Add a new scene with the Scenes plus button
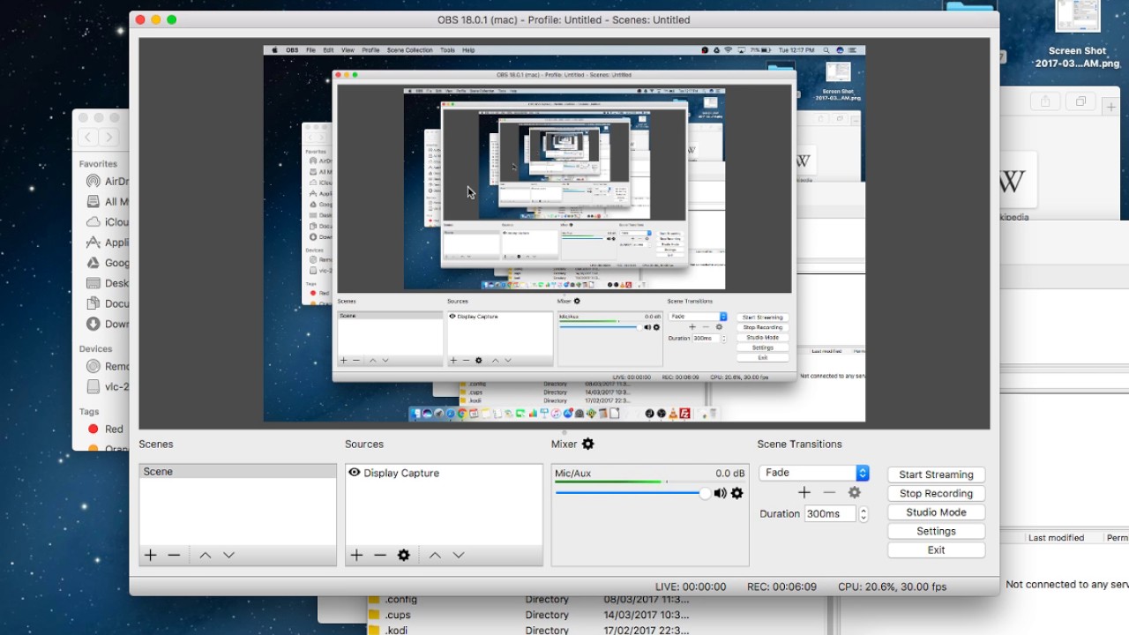 click(151, 555)
